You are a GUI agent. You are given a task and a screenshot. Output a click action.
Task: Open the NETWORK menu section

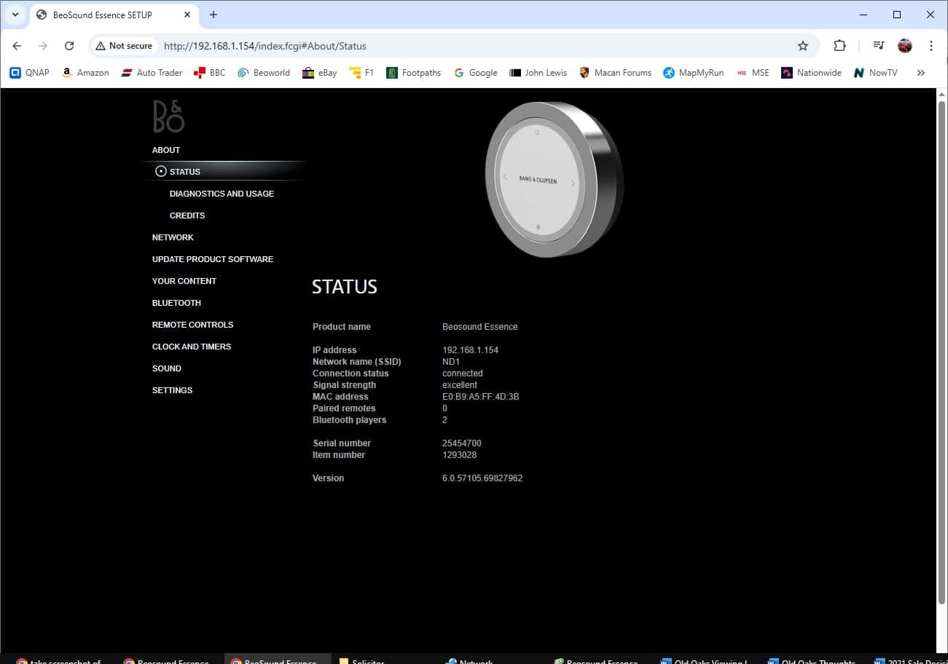(x=173, y=237)
